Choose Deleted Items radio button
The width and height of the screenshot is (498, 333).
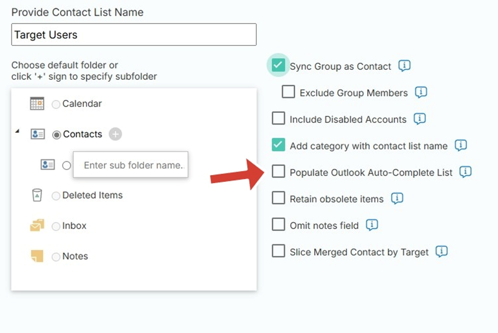pyautogui.click(x=56, y=196)
